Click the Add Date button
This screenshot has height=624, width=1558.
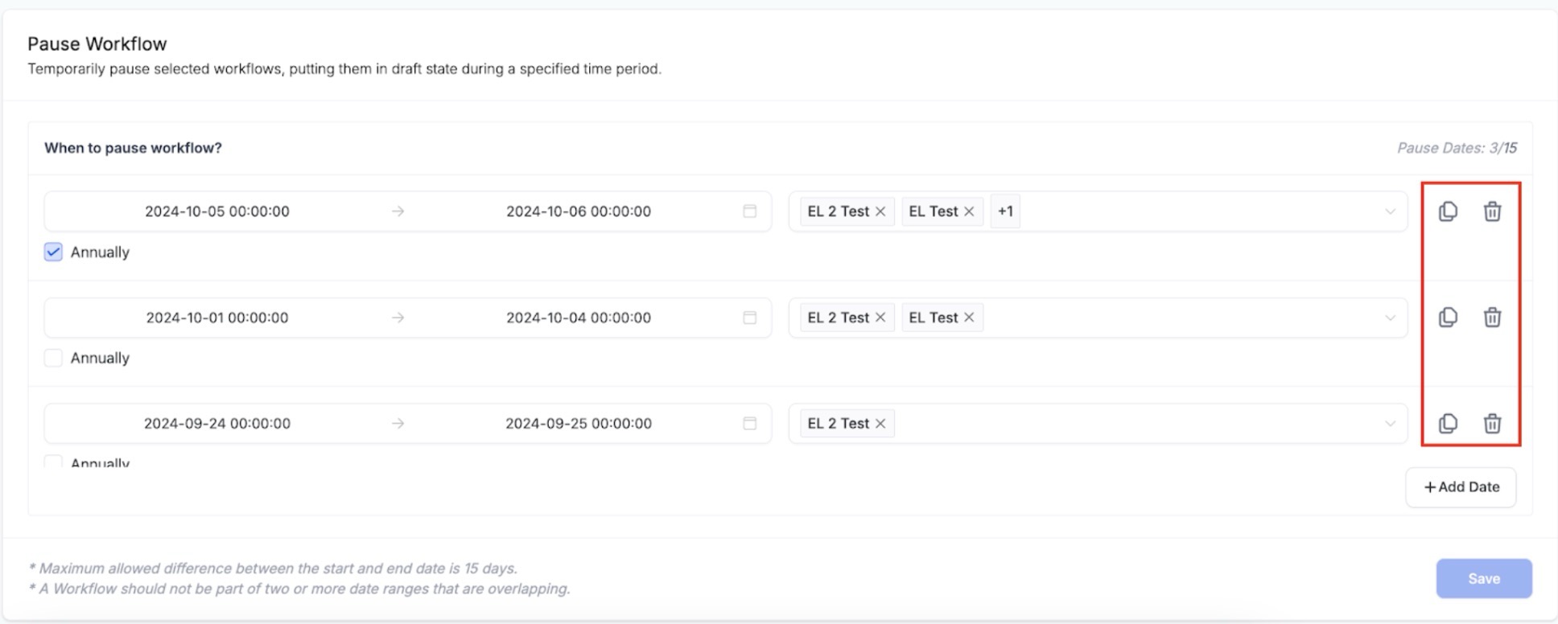[x=1461, y=487]
